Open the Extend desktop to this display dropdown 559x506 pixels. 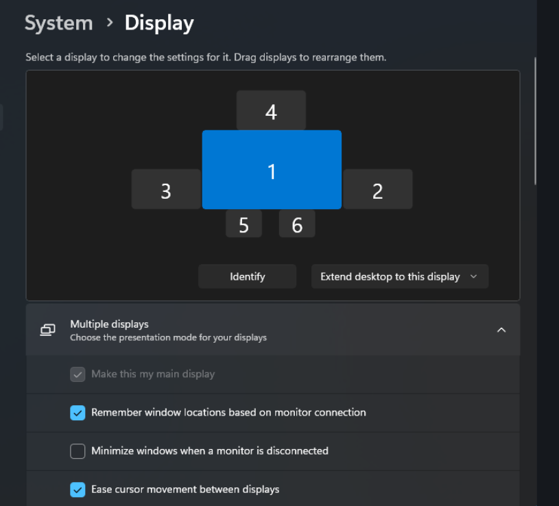click(x=400, y=276)
